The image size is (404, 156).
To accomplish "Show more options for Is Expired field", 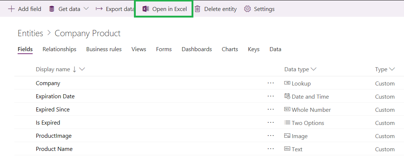I will (271, 123).
